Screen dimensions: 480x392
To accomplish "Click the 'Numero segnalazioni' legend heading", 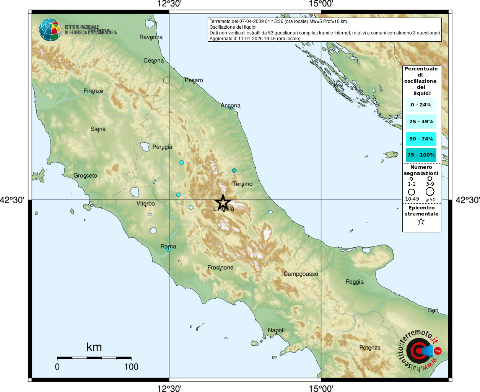I will tap(421, 170).
